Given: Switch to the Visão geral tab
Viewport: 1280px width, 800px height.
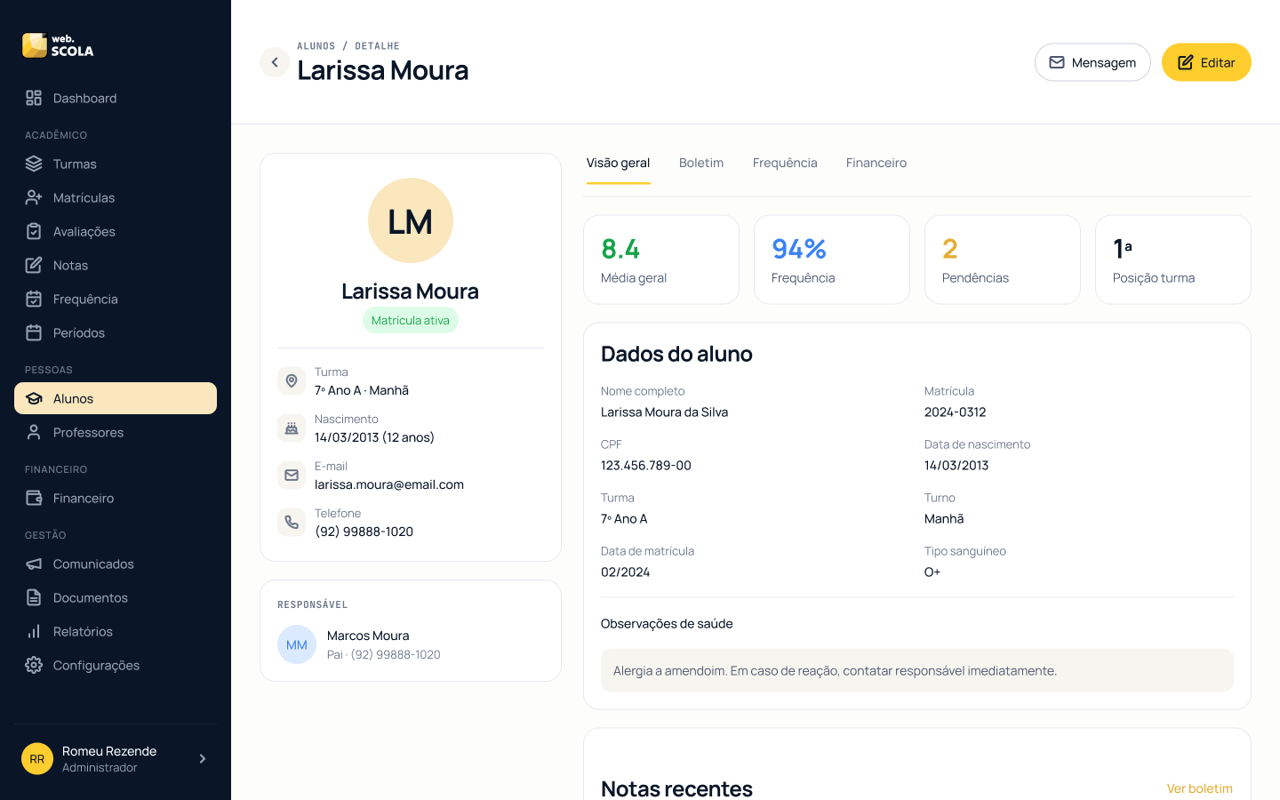Looking at the screenshot, I should (618, 164).
